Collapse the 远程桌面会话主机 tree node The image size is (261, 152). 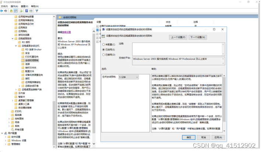coord(16,46)
